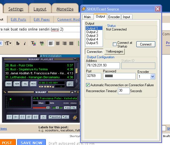Click the REM button in Winamp Playlist

(17, 84)
